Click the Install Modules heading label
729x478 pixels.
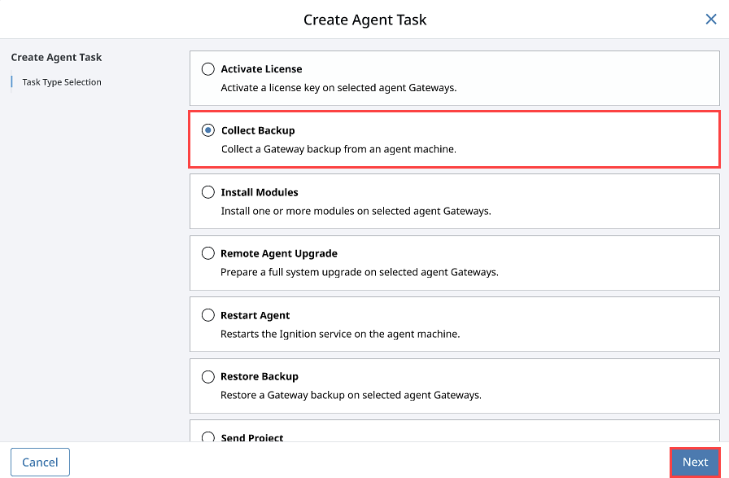point(260,192)
